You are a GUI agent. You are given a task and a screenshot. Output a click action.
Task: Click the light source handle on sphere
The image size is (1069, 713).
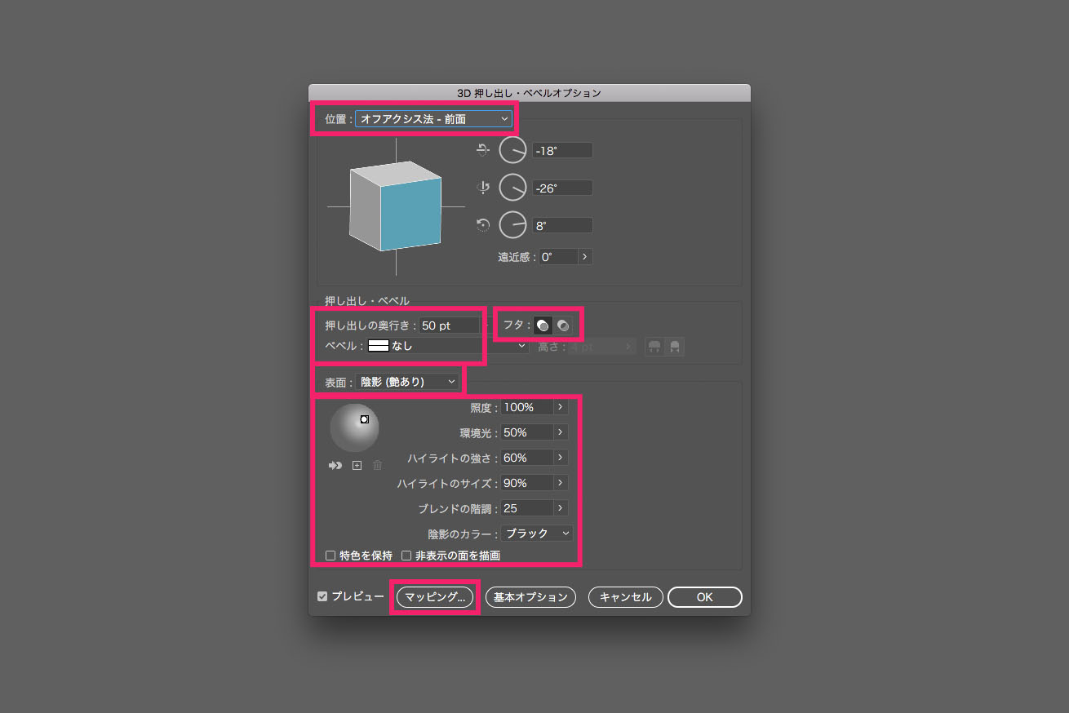(x=365, y=418)
